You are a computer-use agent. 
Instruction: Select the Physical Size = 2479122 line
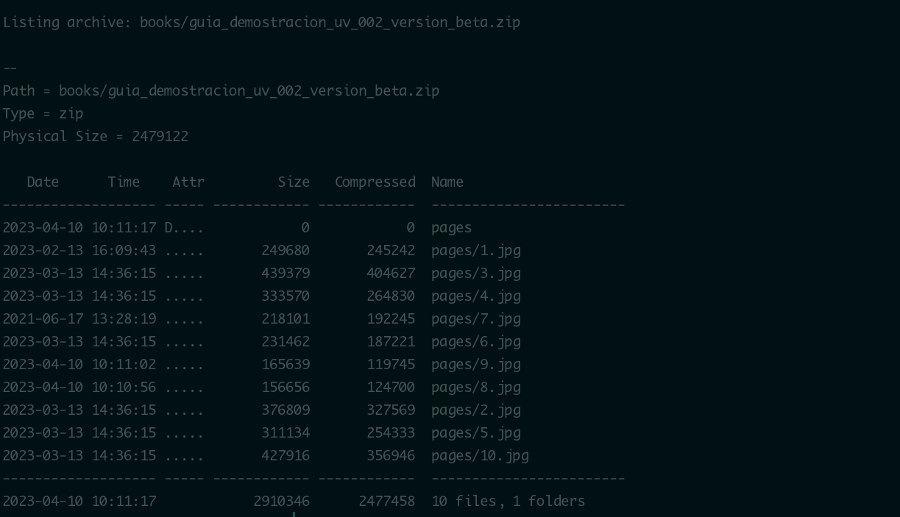tap(96, 136)
